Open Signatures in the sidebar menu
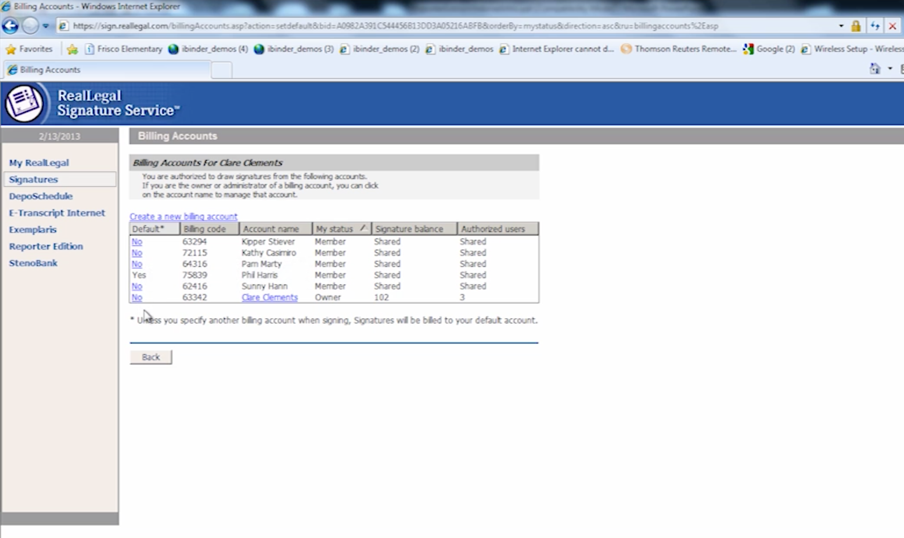Viewport: 904px width, 538px height. pyautogui.click(x=33, y=179)
